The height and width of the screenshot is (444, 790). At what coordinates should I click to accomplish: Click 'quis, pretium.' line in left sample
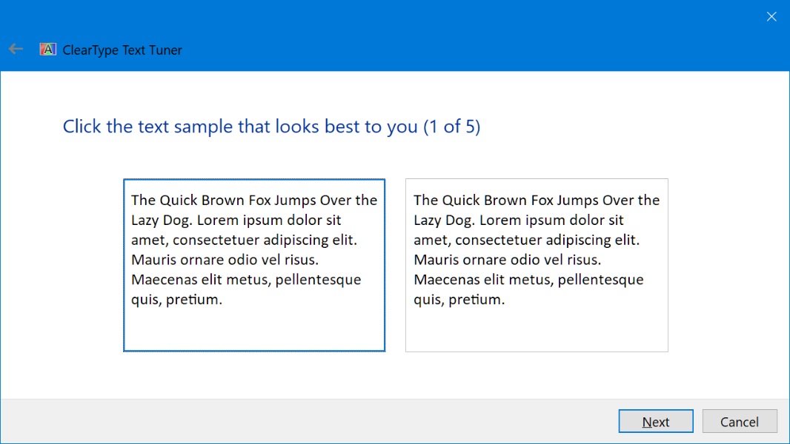coord(176,300)
